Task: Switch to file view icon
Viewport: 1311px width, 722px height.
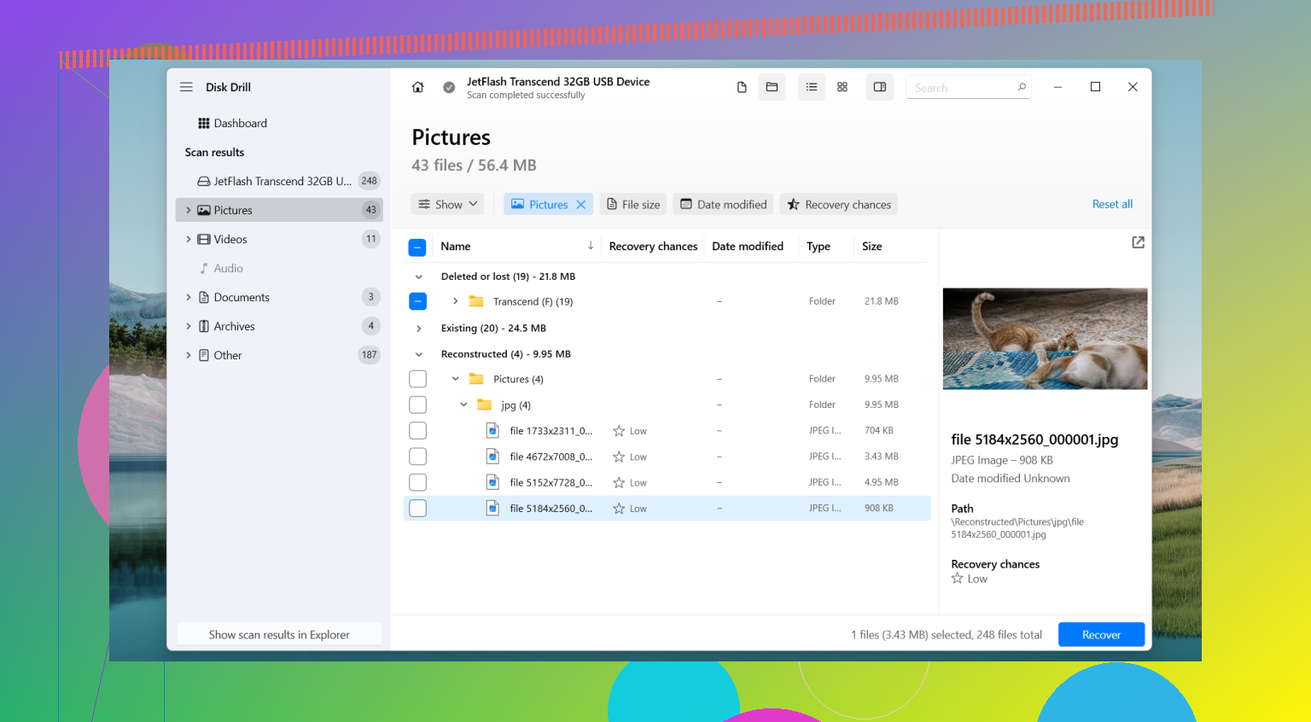Action: click(742, 87)
